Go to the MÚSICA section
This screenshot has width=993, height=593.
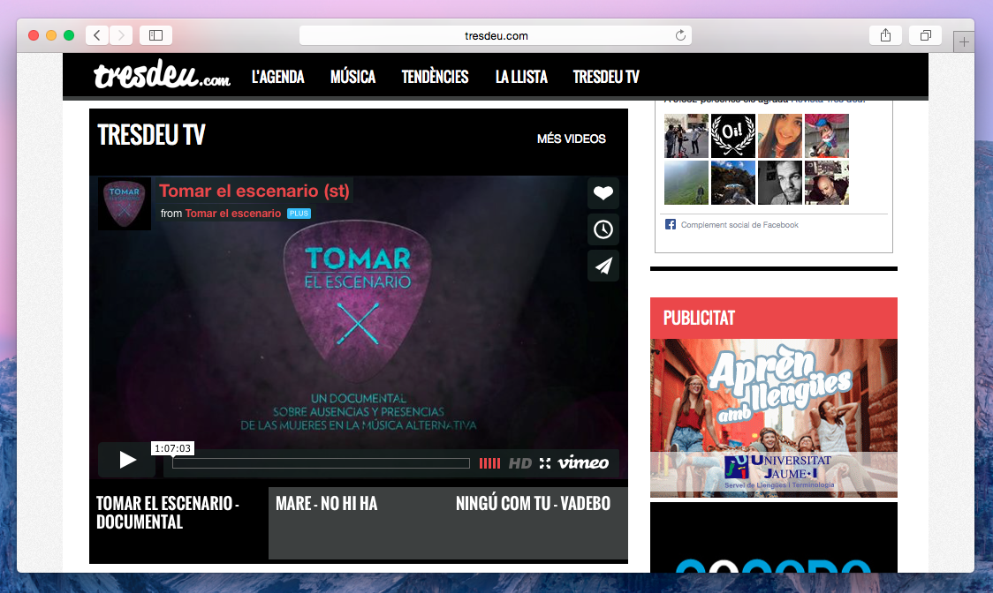point(352,77)
